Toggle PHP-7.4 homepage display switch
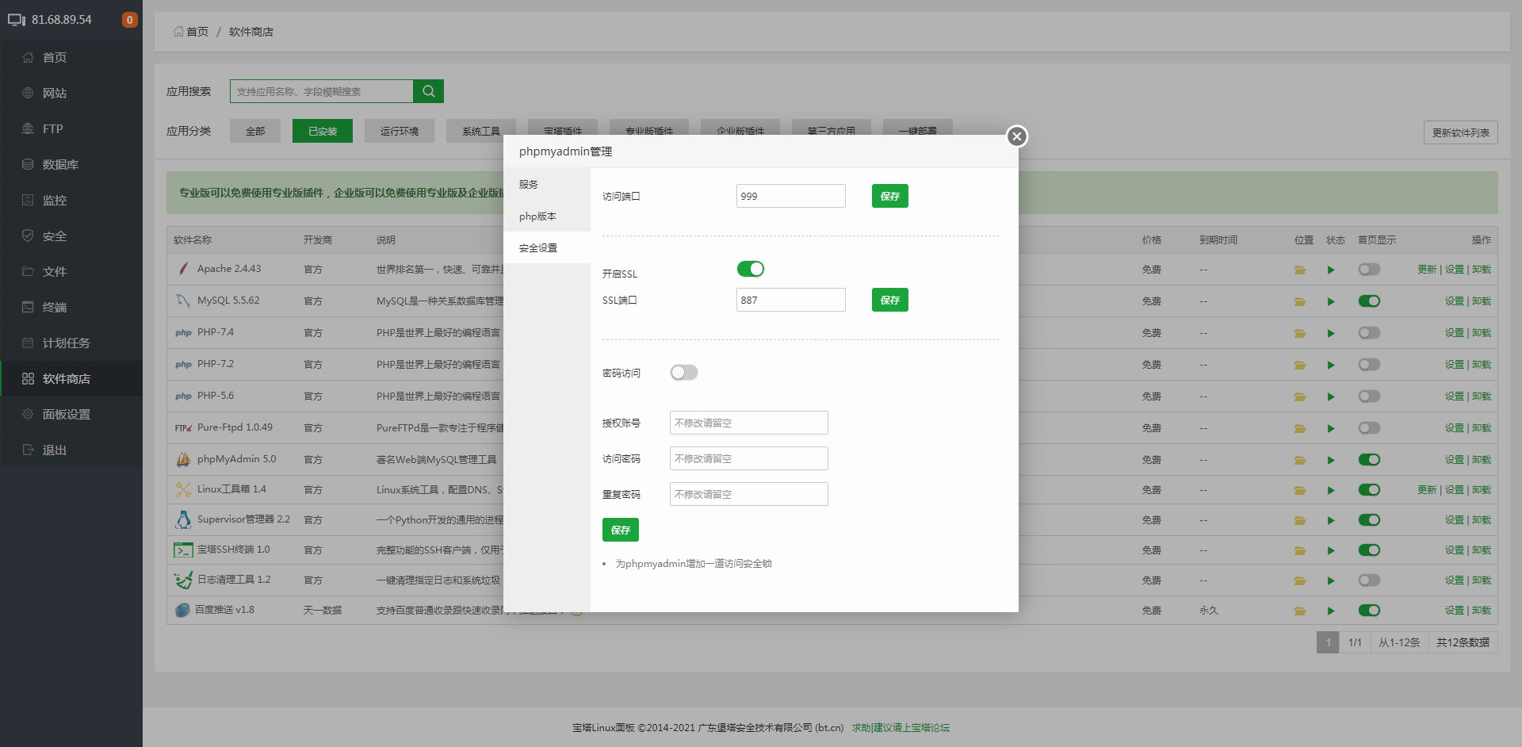 click(x=1369, y=333)
